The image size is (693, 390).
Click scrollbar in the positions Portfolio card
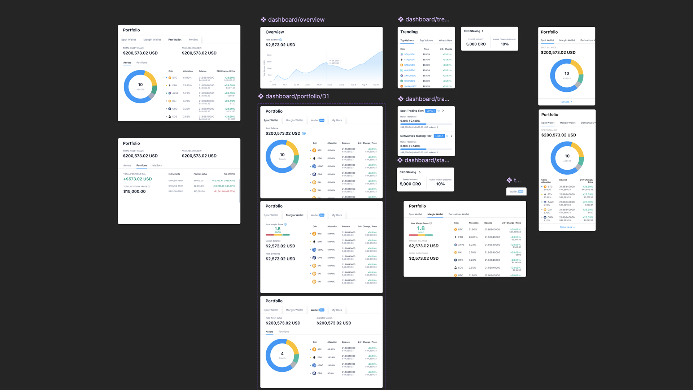coord(239,190)
